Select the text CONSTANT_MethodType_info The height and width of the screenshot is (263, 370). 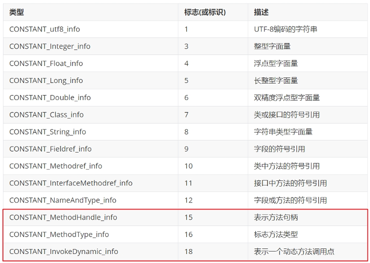tap(59, 234)
